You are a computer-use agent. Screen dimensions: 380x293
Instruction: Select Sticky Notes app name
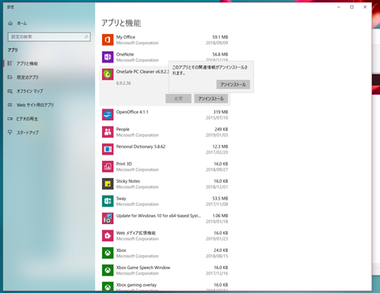tap(128, 181)
